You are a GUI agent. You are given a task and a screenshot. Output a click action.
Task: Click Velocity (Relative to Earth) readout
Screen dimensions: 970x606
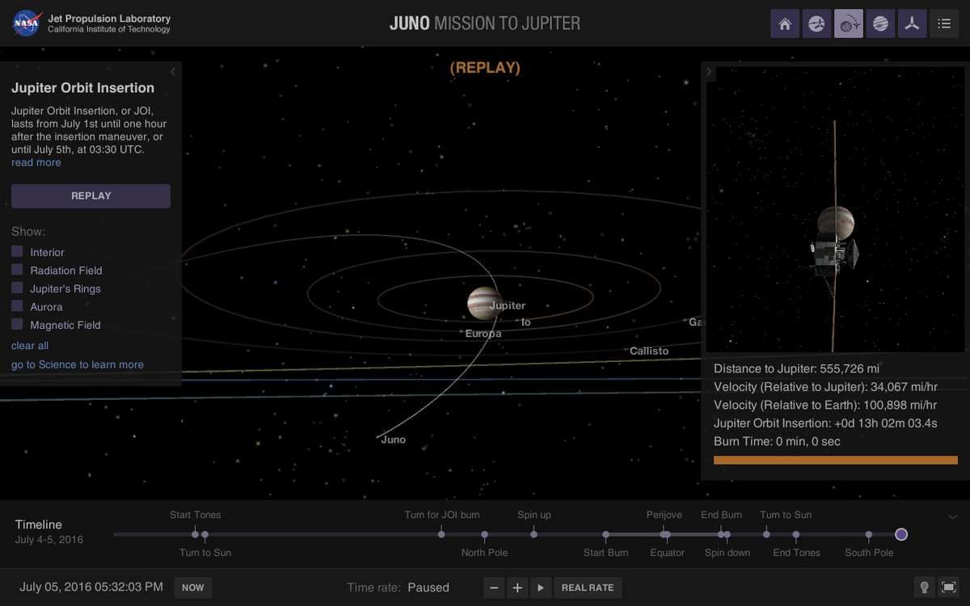point(825,405)
